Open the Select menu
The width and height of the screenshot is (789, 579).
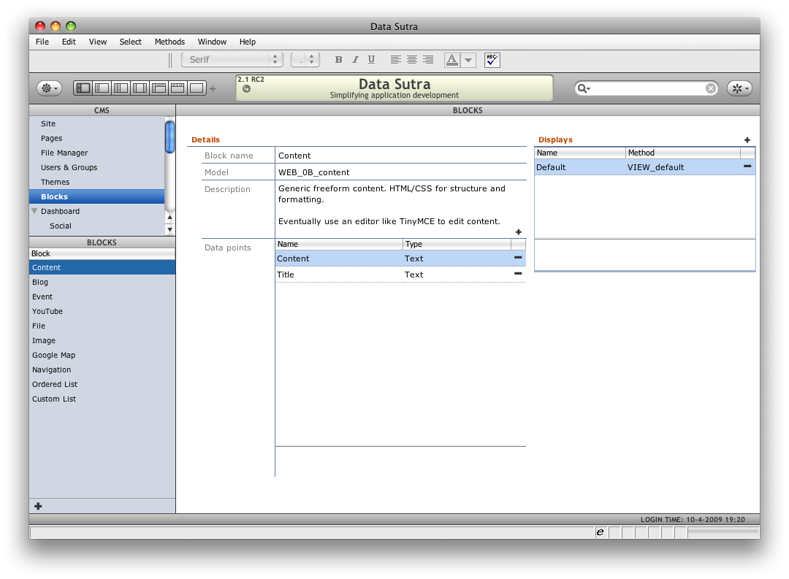point(130,42)
